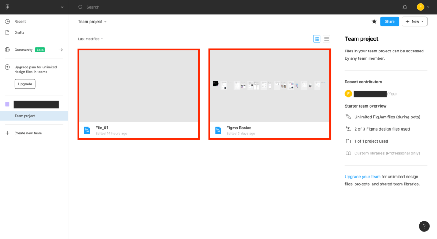Image resolution: width=437 pixels, height=239 pixels.
Task: Click the Drafts page icon
Action: pyautogui.click(x=7, y=32)
